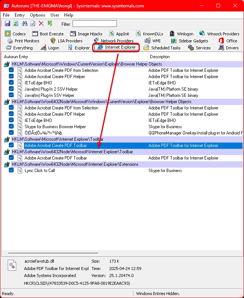Select the Skype for Business Browser Helper entry
244x298 pixels.
click(123, 127)
